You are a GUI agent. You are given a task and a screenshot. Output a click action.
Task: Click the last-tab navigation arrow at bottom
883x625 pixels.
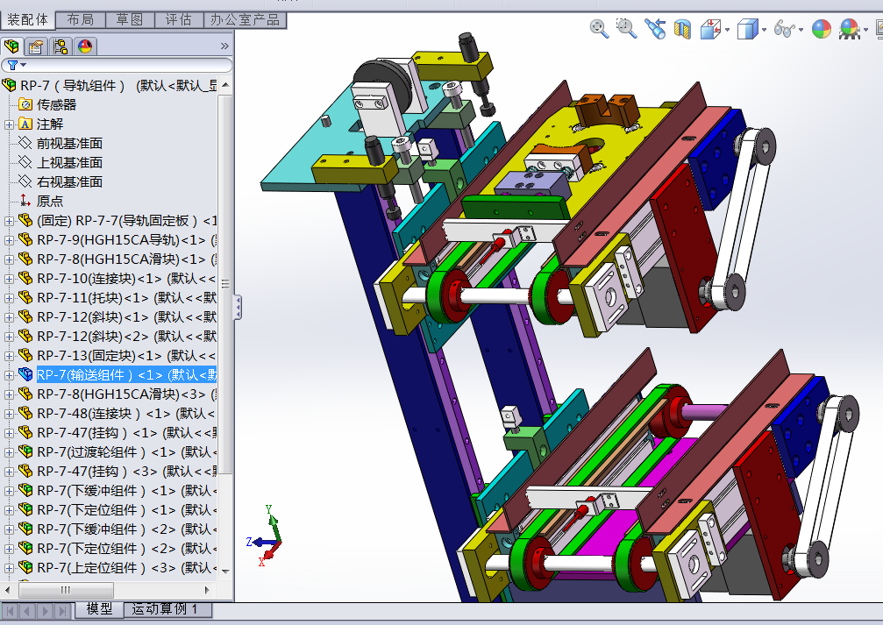tap(64, 610)
